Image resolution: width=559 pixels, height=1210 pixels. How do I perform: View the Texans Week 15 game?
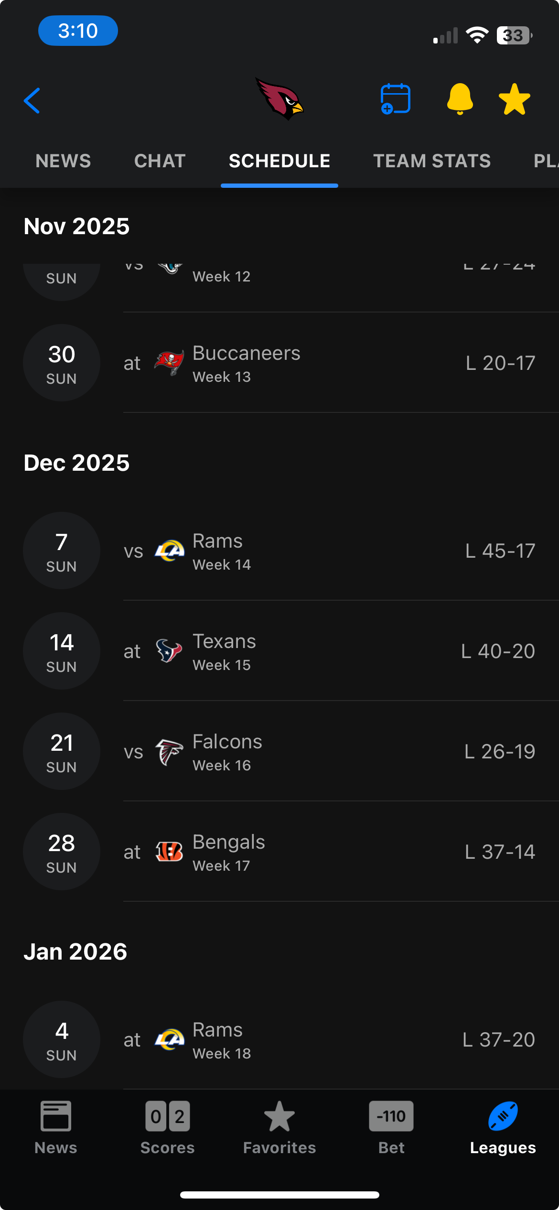(330, 651)
